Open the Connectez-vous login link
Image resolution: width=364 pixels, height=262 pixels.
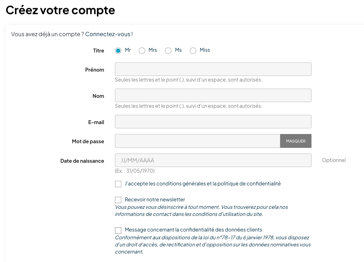click(109, 34)
